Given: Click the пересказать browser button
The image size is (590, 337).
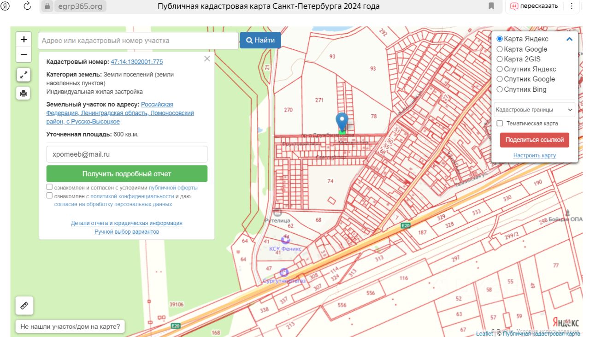Looking at the screenshot, I should (535, 6).
